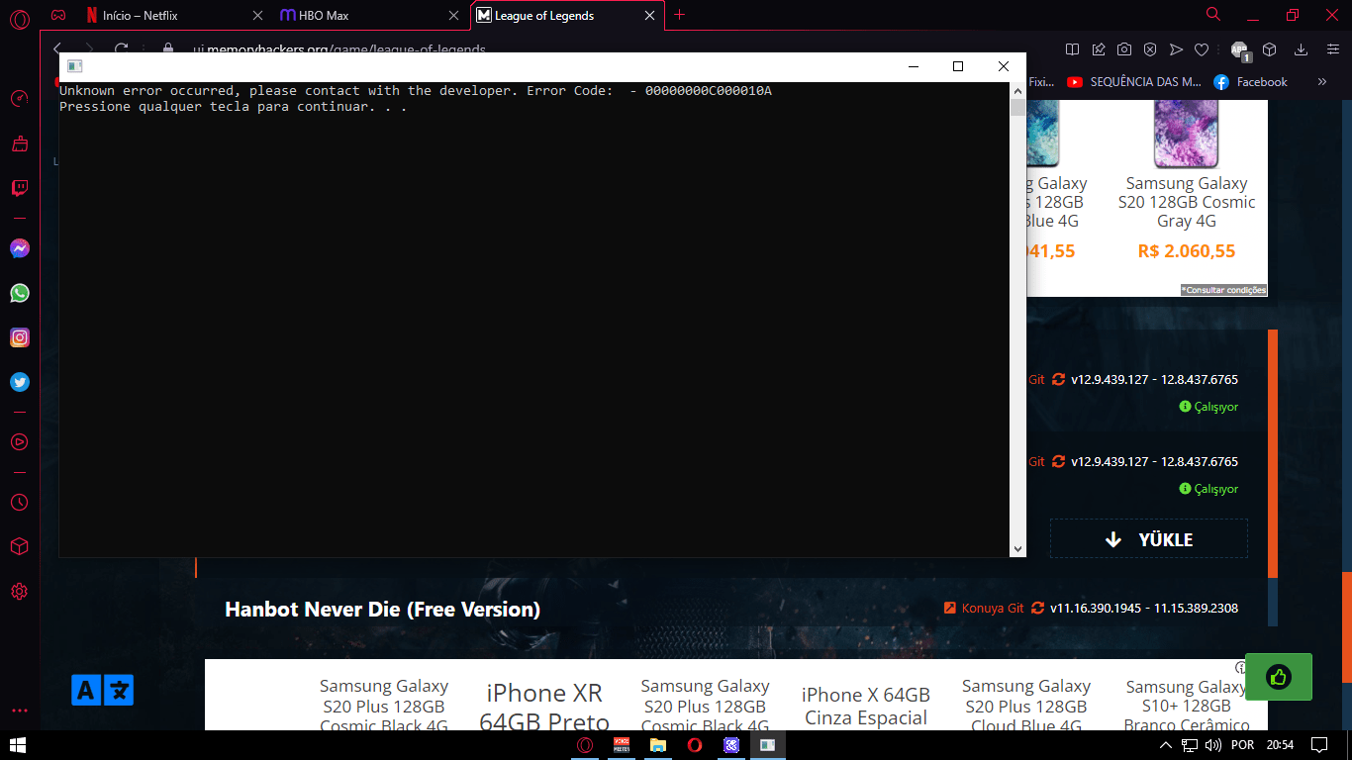
Task: Expand the bookmarks overflow chevron
Action: point(1322,82)
